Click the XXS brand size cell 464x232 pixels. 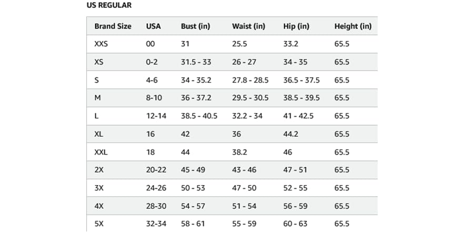click(101, 44)
